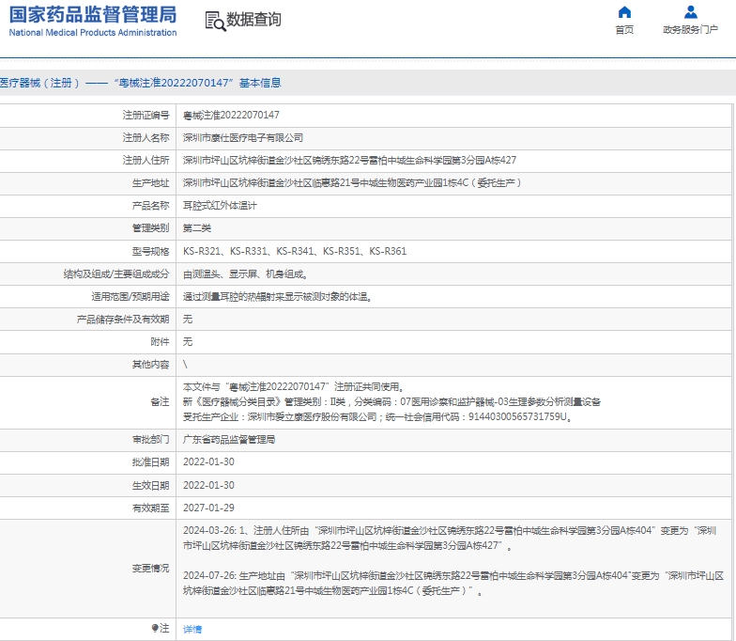The height and width of the screenshot is (641, 736).
Task: Select the 适用范围/预期用途 description value
Action: (x=278, y=297)
